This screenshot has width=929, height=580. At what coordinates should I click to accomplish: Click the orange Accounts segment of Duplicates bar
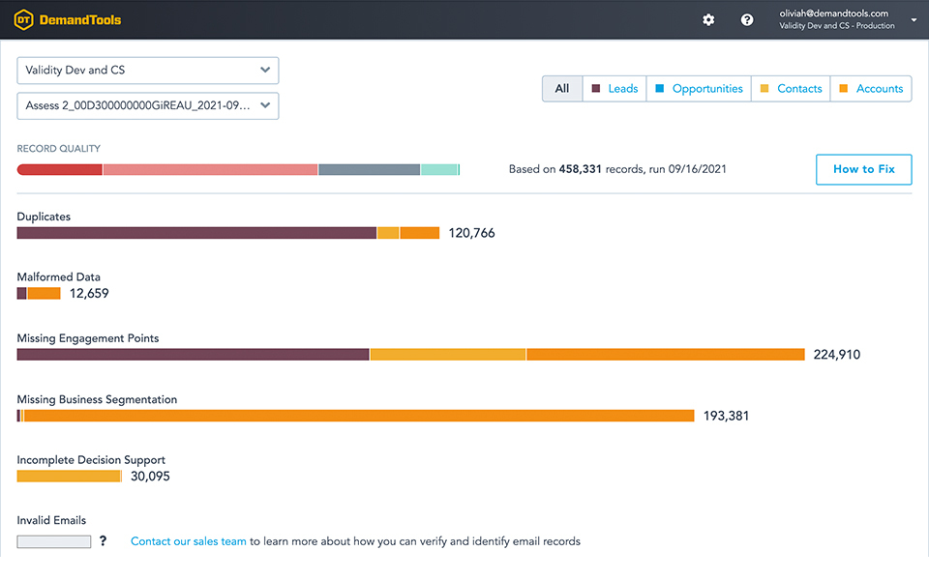pos(419,233)
